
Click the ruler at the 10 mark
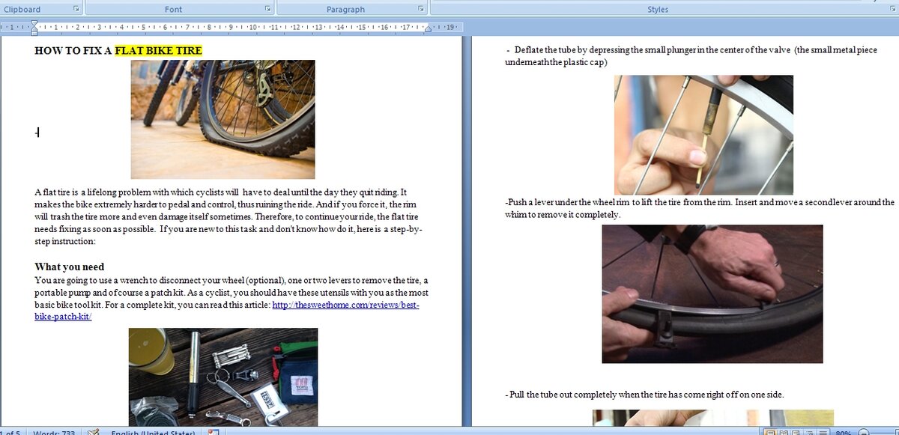click(x=254, y=27)
